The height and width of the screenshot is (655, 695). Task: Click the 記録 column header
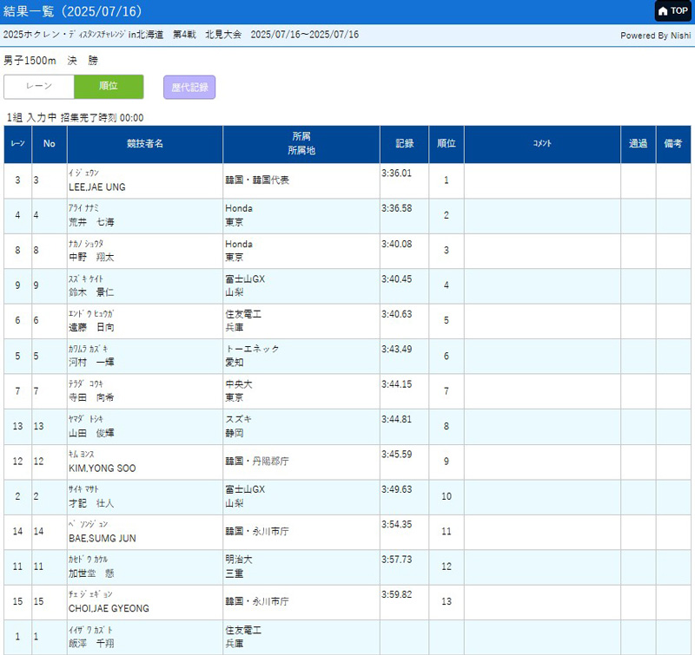click(x=404, y=144)
